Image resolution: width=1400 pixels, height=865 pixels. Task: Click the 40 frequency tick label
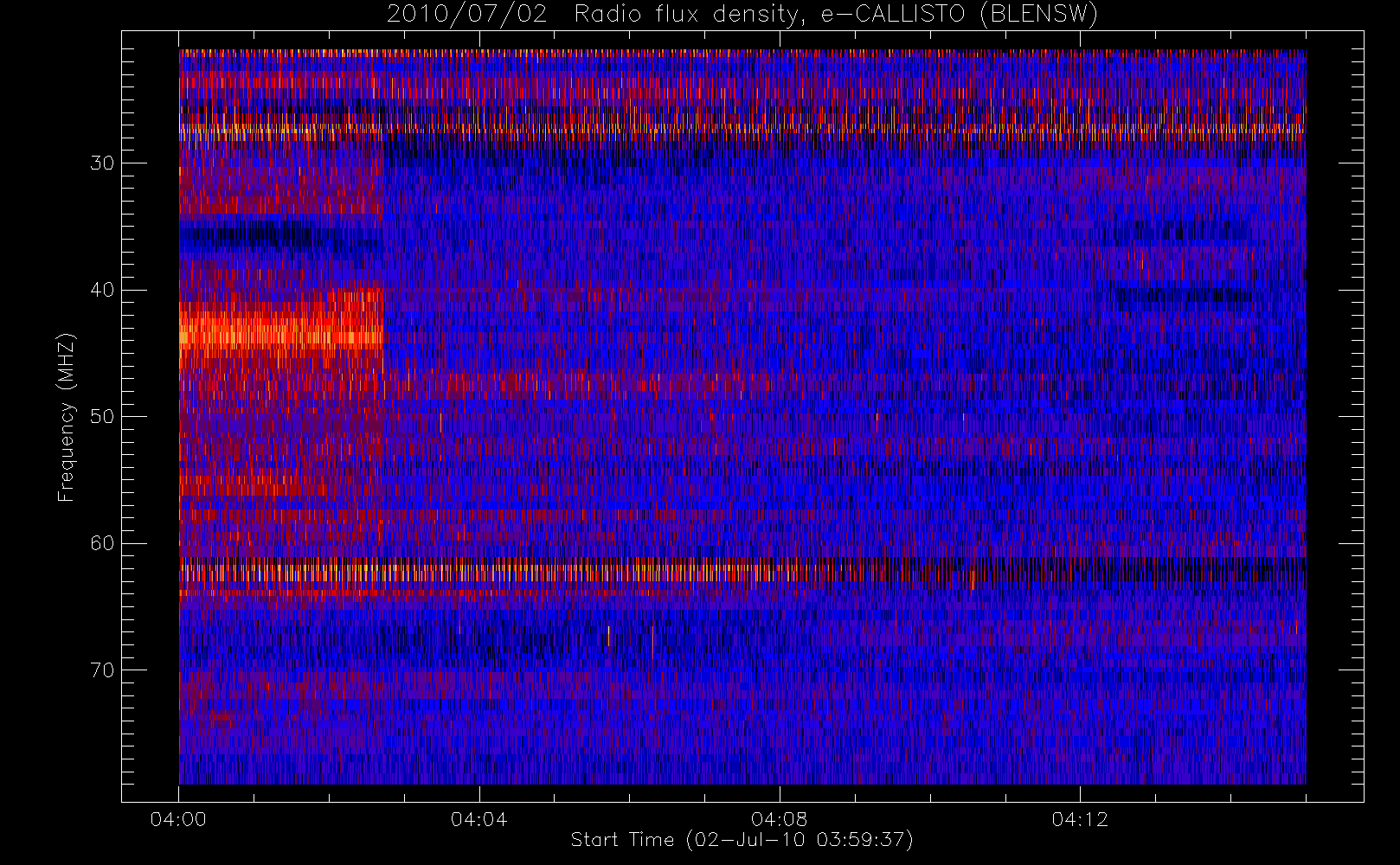click(x=102, y=290)
